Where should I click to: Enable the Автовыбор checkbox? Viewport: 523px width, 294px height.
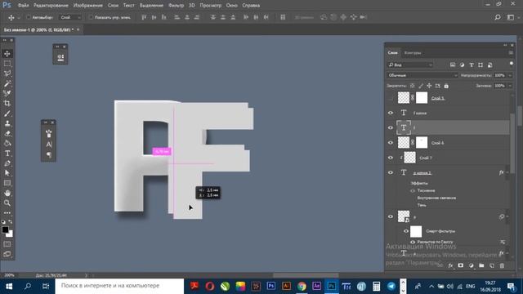point(29,17)
